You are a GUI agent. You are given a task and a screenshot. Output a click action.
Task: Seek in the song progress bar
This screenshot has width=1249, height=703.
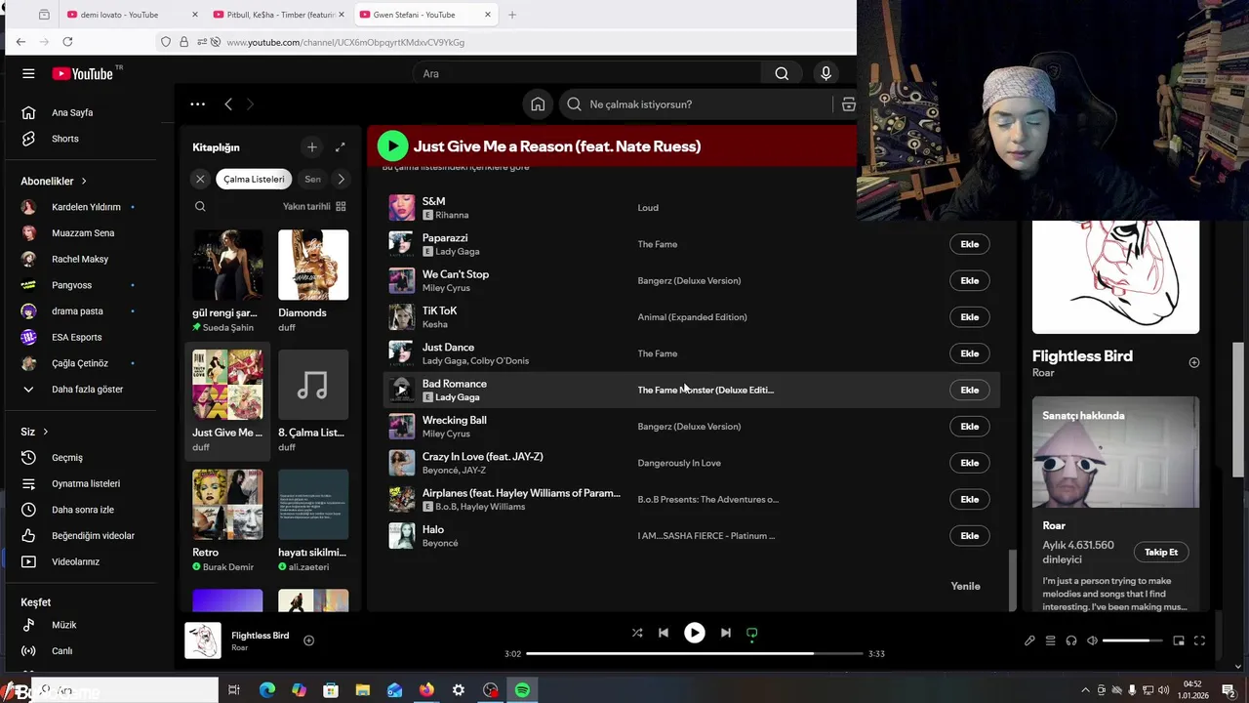click(x=695, y=653)
